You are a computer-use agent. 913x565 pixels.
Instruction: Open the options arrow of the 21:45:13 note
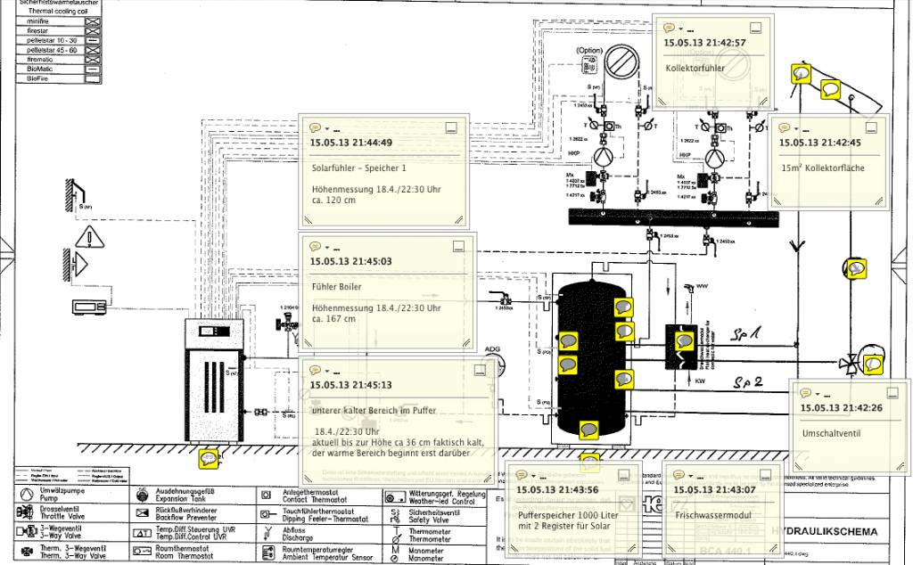tap(327, 371)
